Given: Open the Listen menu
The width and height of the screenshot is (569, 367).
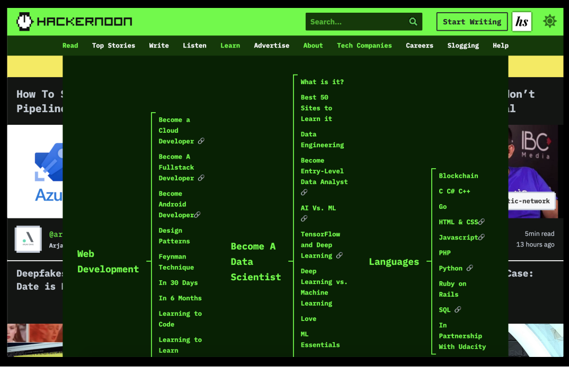Looking at the screenshot, I should tap(194, 45).
